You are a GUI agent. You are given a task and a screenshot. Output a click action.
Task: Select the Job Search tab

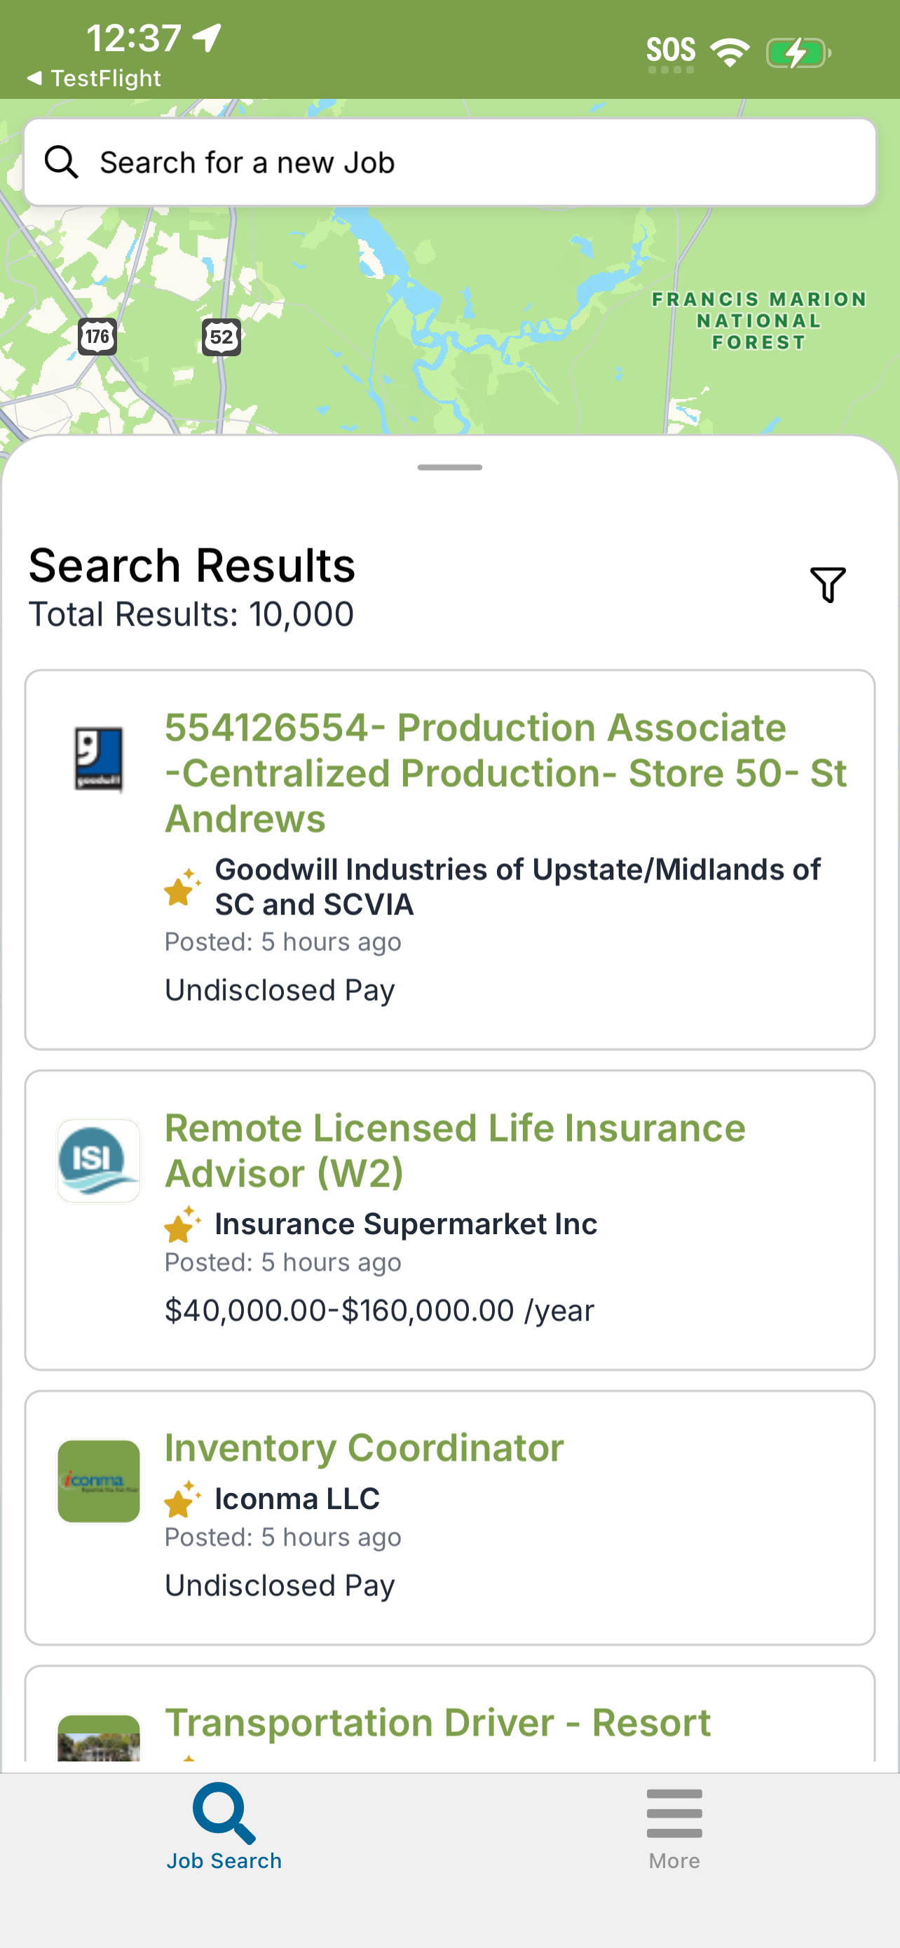coord(224,1827)
